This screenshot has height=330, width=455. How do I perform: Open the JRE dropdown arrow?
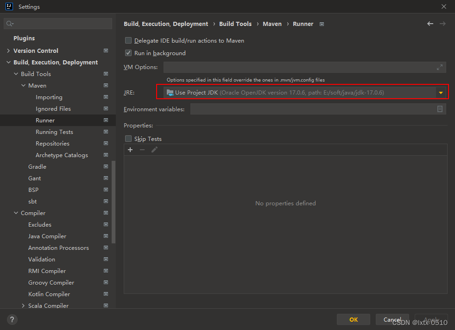(441, 93)
